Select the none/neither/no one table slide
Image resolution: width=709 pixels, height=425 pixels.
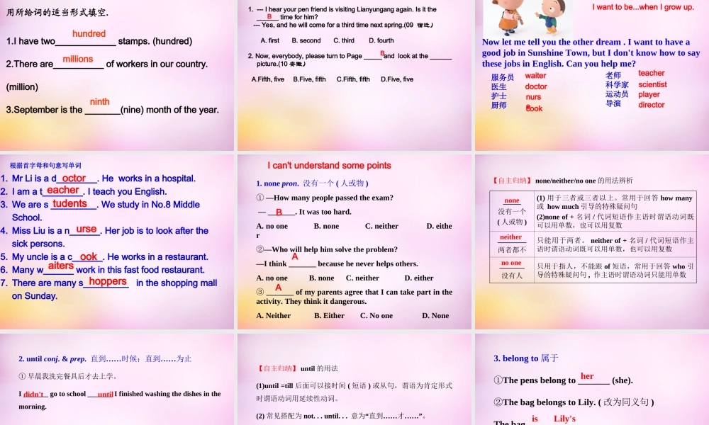click(592, 241)
